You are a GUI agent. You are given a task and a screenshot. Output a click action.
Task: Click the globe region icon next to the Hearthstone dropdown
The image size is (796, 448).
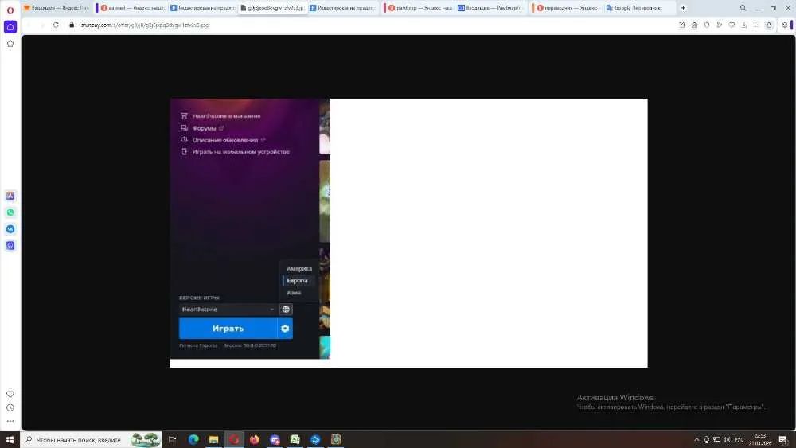pos(286,310)
